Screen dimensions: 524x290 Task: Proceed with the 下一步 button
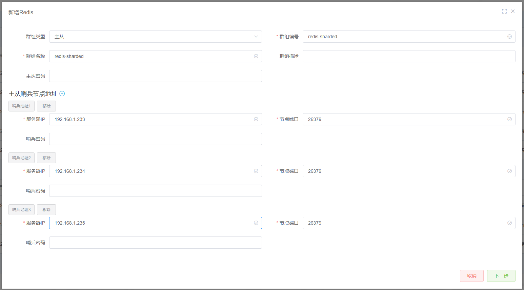click(501, 276)
